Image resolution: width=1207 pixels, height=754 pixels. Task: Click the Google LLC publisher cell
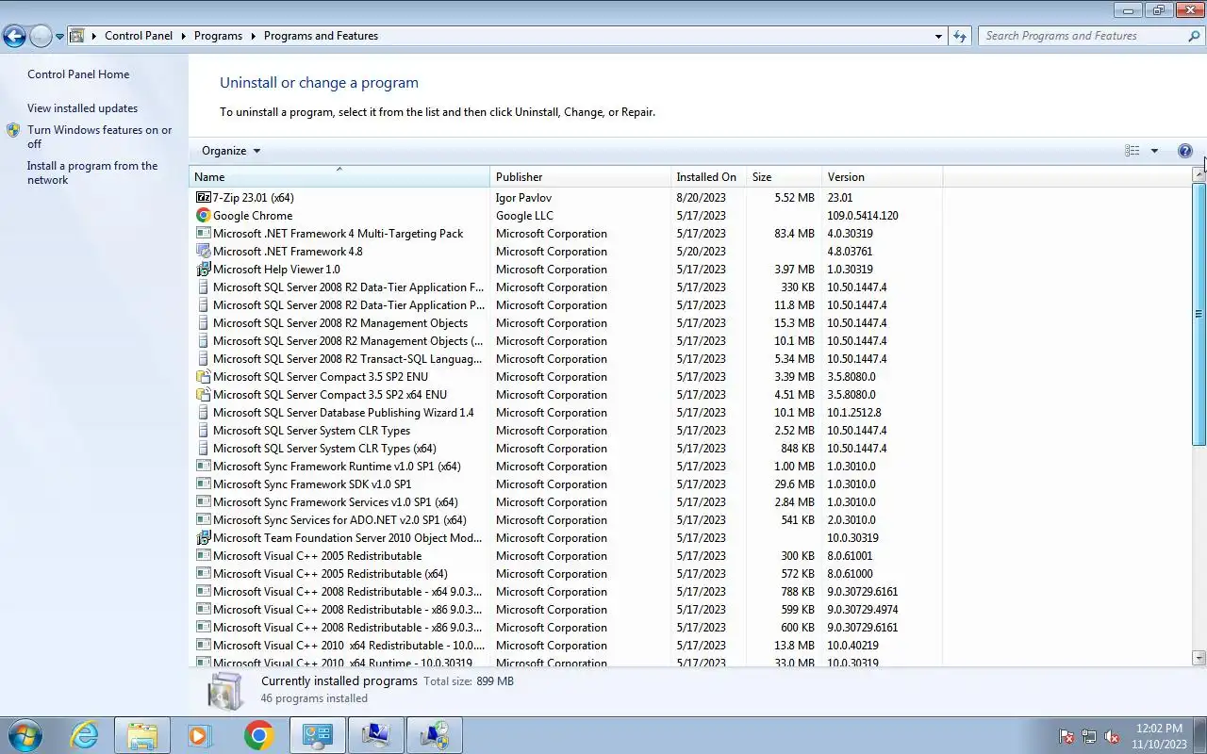pyautogui.click(x=524, y=216)
